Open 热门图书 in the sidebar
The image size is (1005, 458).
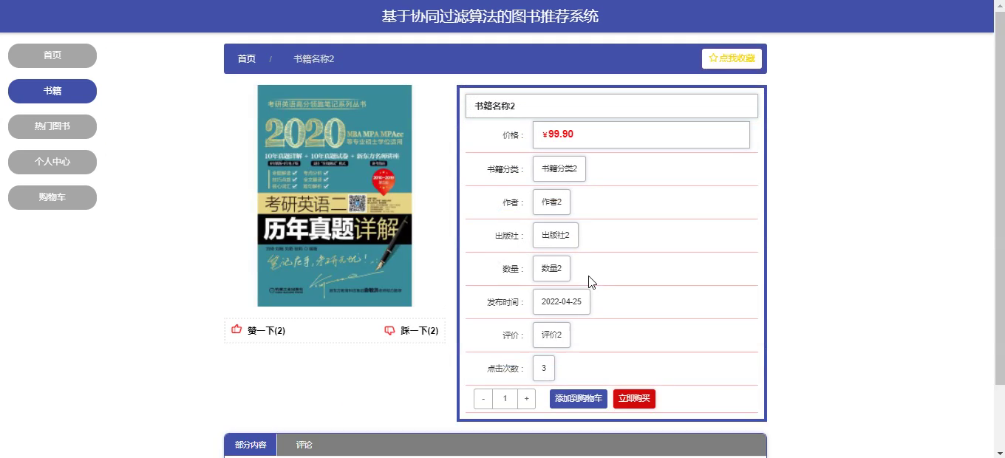click(52, 126)
